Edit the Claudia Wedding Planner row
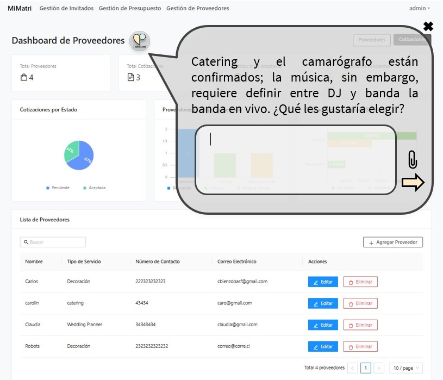This screenshot has width=443, height=380. (x=323, y=325)
